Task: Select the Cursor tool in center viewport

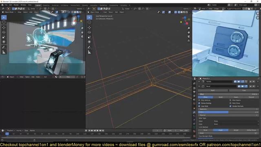Action: click(89, 22)
